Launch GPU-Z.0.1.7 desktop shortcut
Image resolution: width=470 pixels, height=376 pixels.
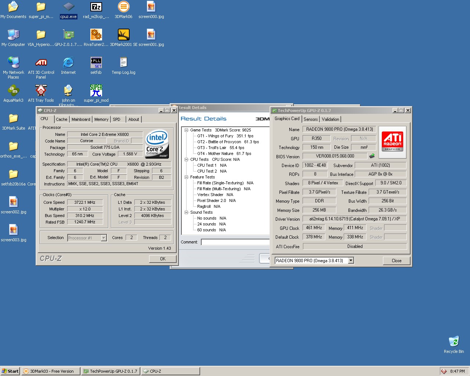click(69, 38)
